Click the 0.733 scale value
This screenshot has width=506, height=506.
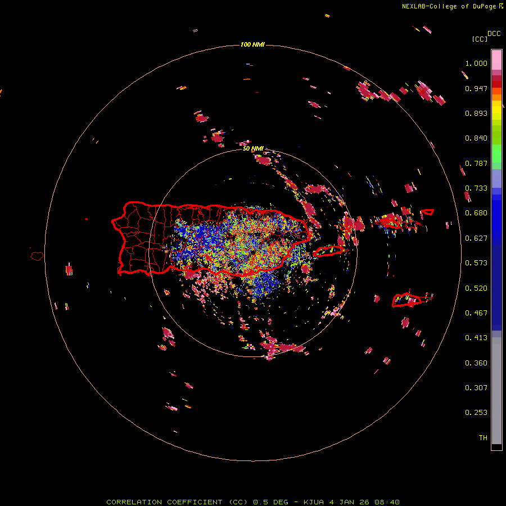click(476, 188)
